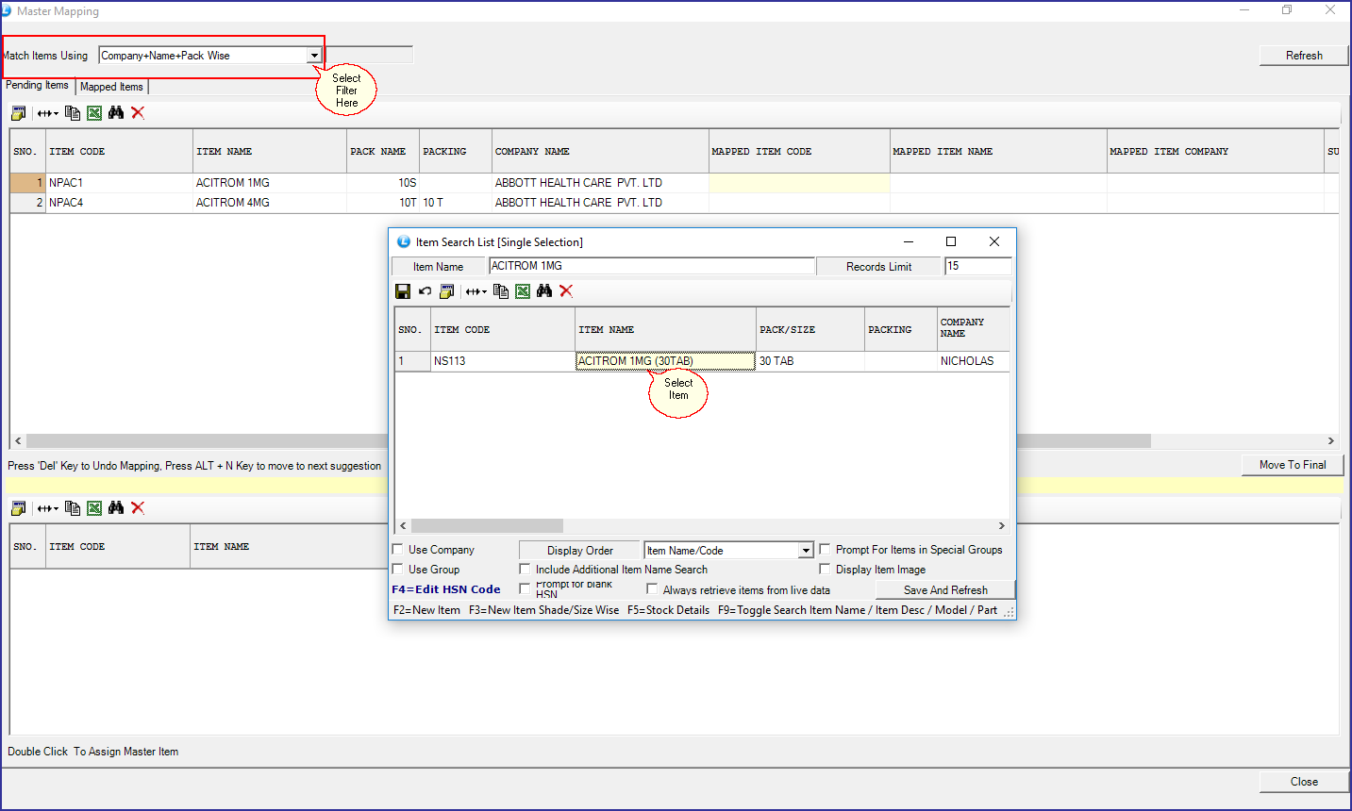Maximize the Item Search List window
This screenshot has height=811, width=1352.
951,242
